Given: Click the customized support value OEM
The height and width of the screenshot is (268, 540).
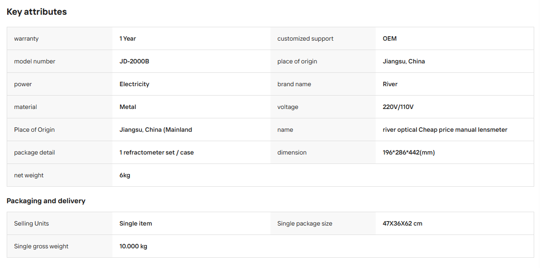Looking at the screenshot, I should pos(390,38).
